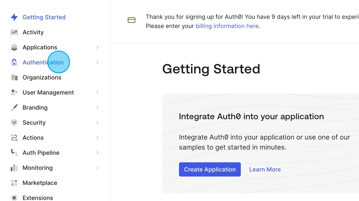Image resolution: width=359 pixels, height=201 pixels.
Task: Click the Create Application button
Action: pos(210,169)
